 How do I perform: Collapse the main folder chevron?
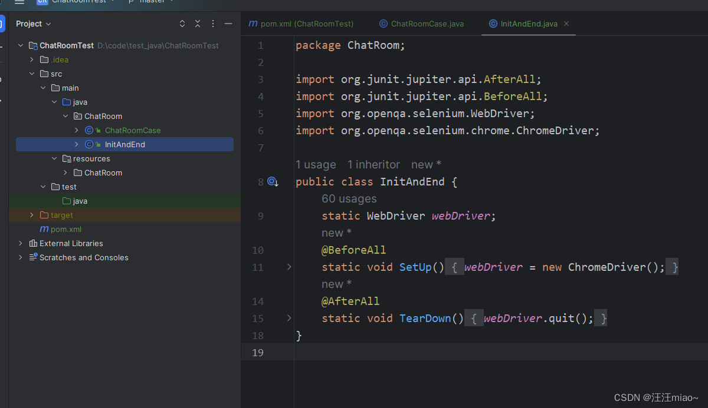click(x=43, y=88)
